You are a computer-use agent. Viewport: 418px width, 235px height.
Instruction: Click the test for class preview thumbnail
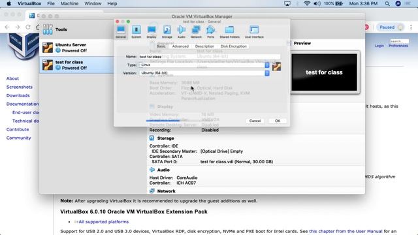click(x=324, y=72)
